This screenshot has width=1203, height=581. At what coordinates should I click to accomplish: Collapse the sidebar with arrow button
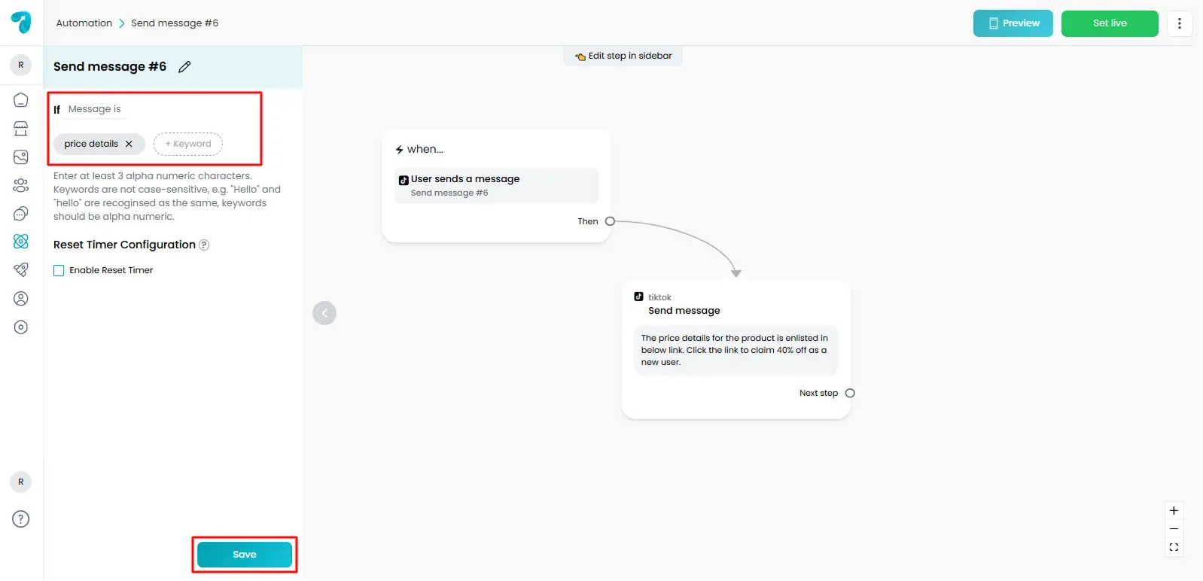pos(324,313)
